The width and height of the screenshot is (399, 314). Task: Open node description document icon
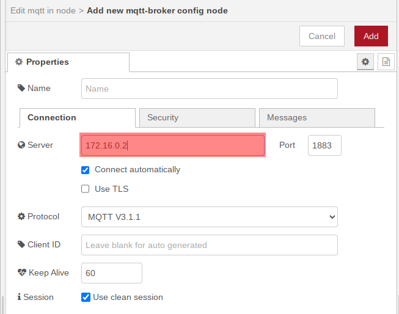pos(386,62)
